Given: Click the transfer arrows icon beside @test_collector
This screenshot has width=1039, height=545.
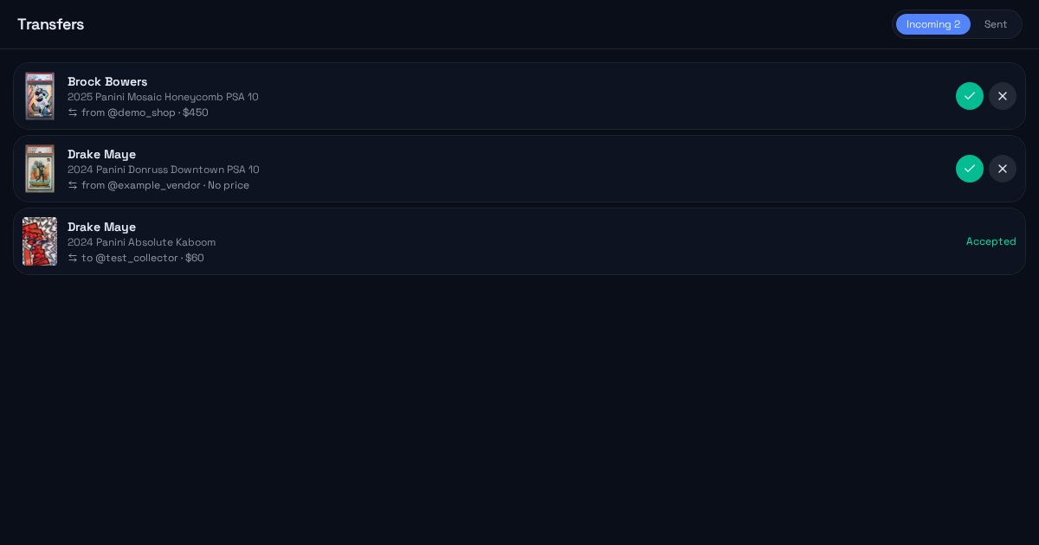Looking at the screenshot, I should coord(73,258).
